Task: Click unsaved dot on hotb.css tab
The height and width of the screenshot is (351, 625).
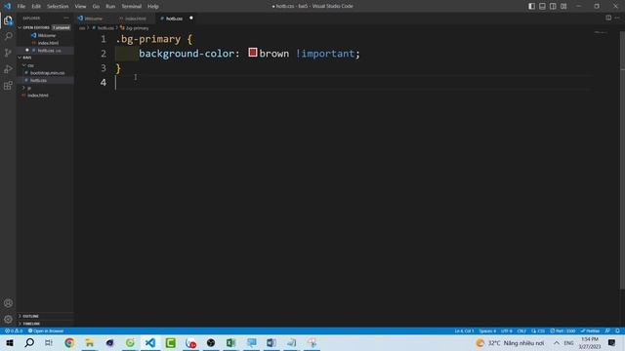Action: pyautogui.click(x=191, y=18)
